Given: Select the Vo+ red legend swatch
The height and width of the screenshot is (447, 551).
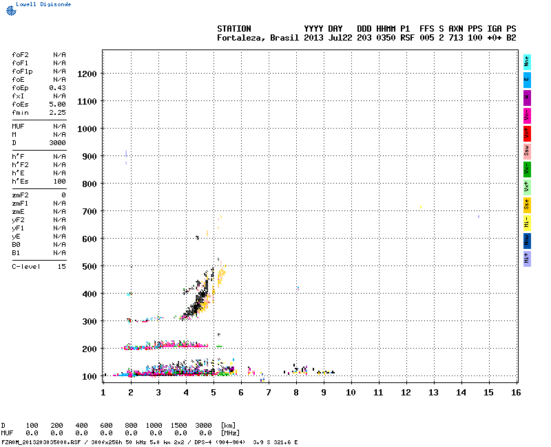Looking at the screenshot, I should coord(527,133).
